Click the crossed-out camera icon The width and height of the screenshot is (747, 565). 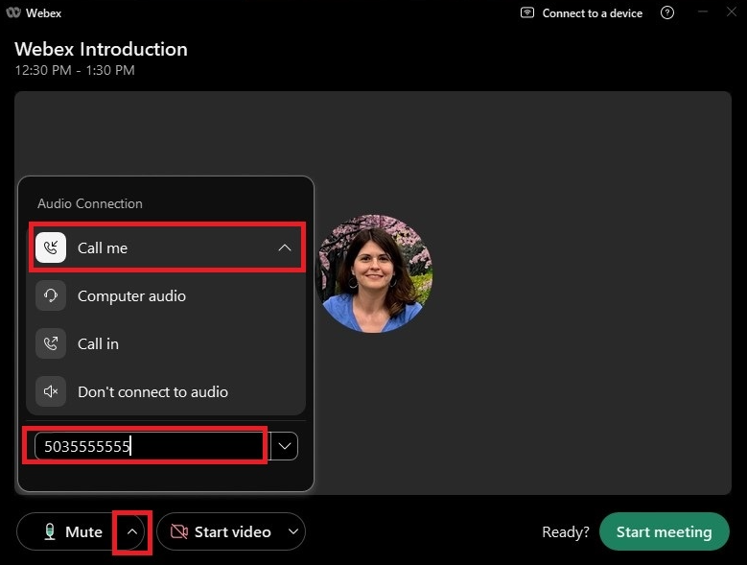click(x=178, y=531)
